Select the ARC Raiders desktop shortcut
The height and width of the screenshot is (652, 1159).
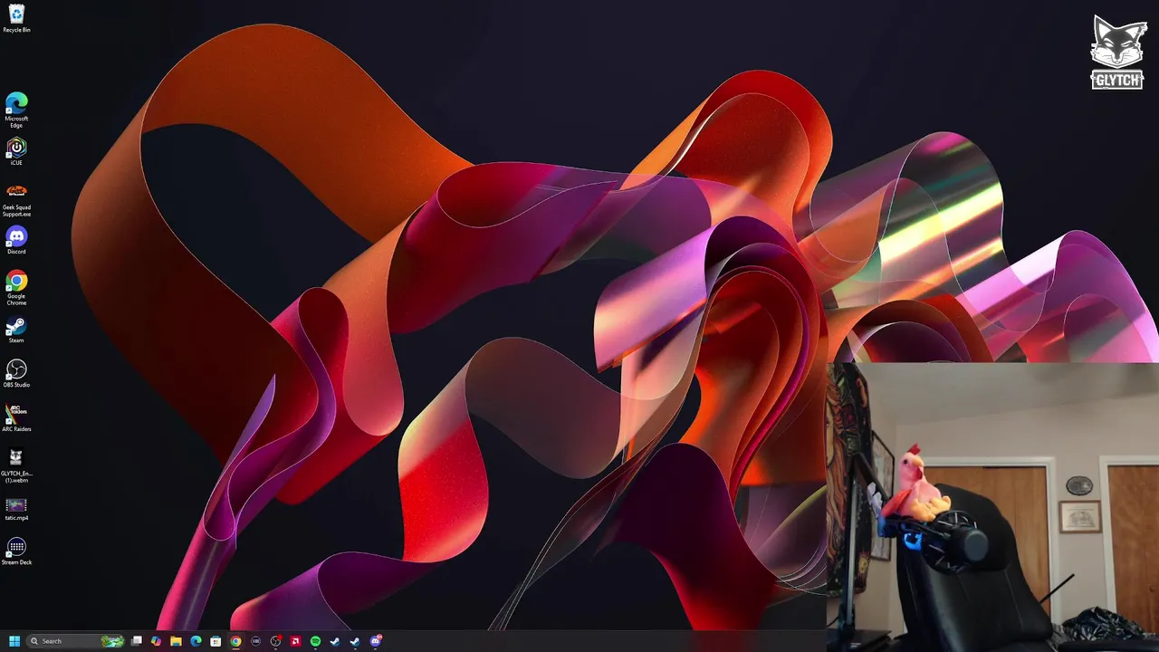point(16,417)
